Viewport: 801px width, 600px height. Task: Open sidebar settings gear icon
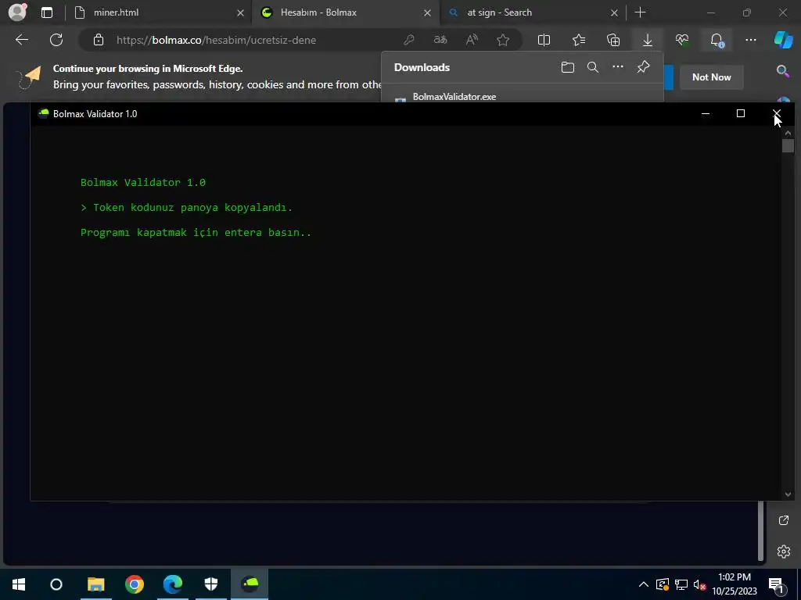tap(784, 551)
